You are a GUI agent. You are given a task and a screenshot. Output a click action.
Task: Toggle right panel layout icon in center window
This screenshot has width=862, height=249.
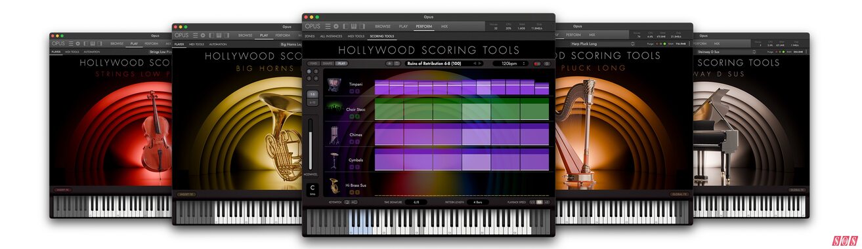(x=362, y=26)
